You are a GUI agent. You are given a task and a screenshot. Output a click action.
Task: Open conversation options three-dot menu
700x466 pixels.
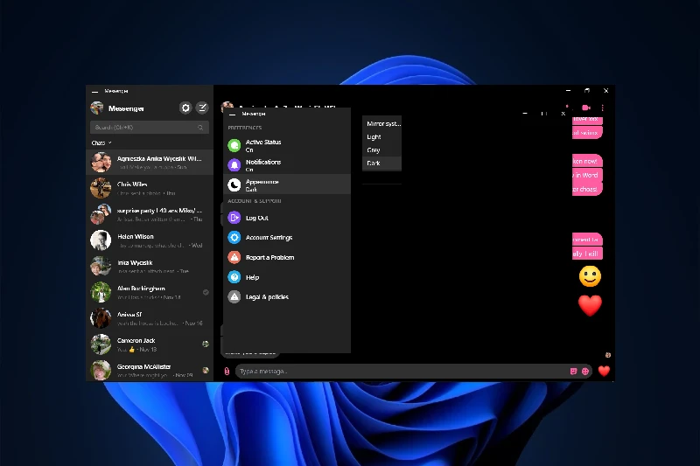(x=603, y=107)
